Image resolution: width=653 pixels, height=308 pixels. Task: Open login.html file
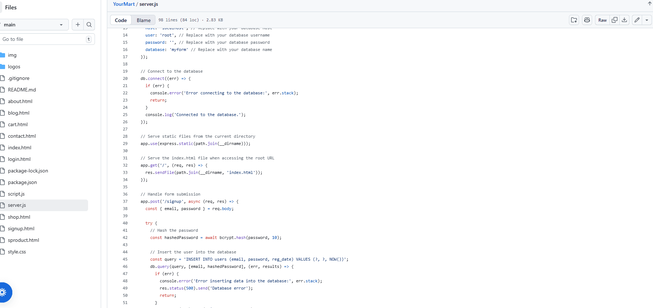(x=19, y=159)
